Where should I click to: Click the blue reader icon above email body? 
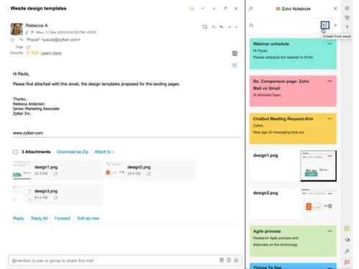tap(235, 65)
